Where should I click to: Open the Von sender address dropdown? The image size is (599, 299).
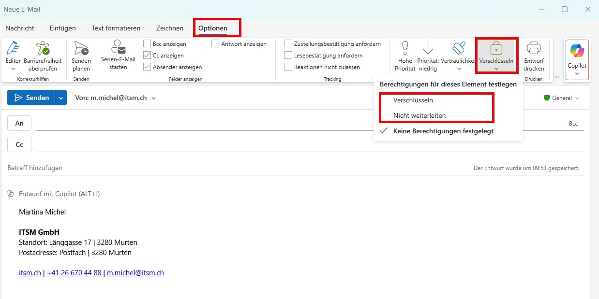click(x=154, y=98)
